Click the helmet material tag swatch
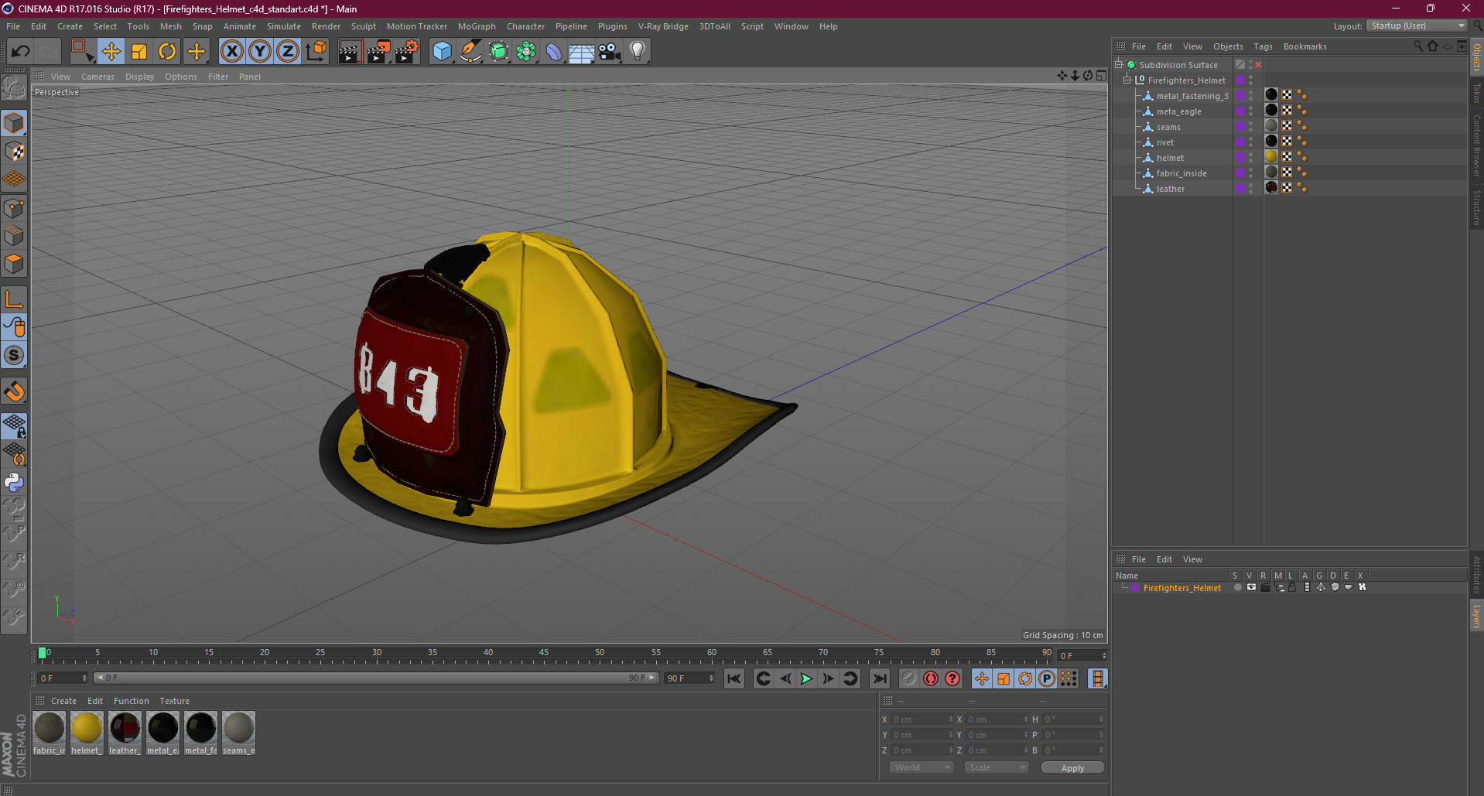The image size is (1484, 796). 1271,157
